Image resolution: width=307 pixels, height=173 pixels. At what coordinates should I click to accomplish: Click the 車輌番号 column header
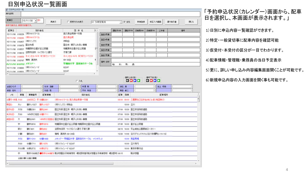click(x=33, y=95)
